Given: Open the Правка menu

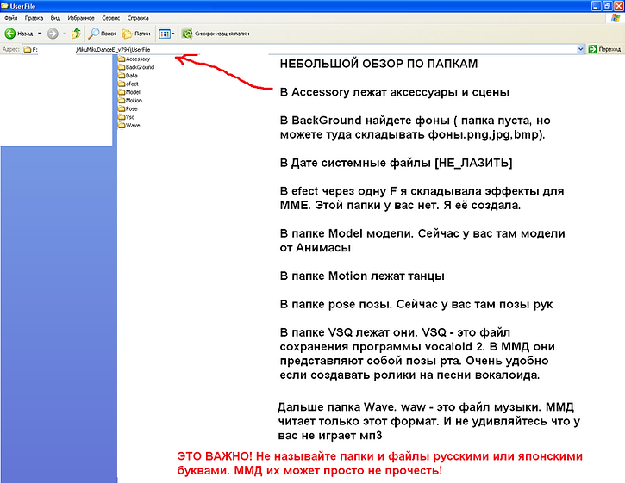Looking at the screenshot, I should point(34,18).
